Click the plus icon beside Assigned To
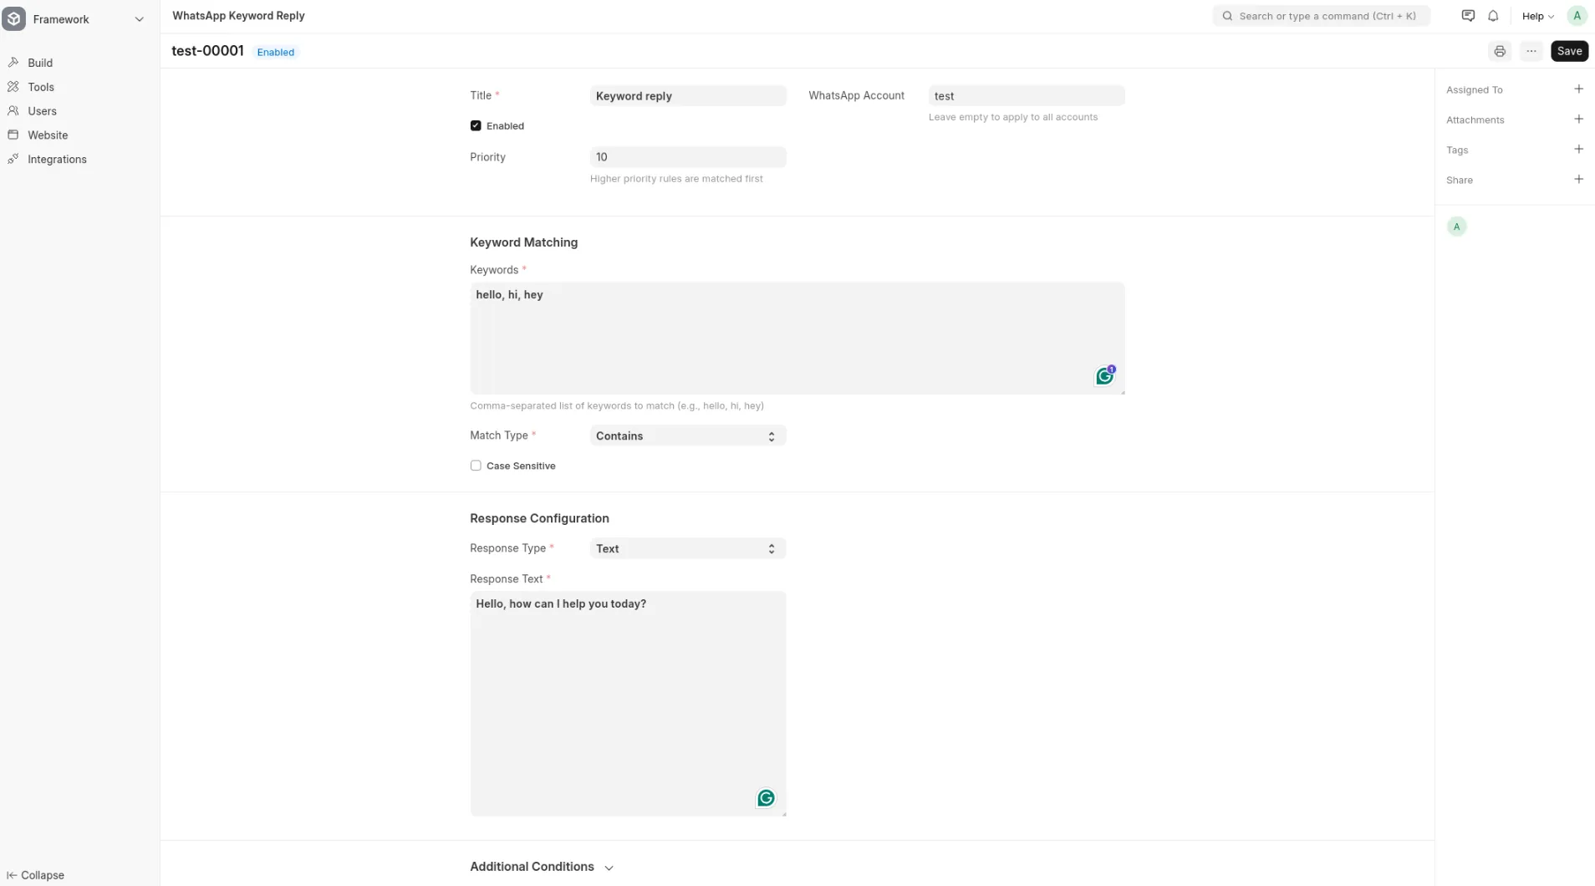 click(x=1578, y=89)
